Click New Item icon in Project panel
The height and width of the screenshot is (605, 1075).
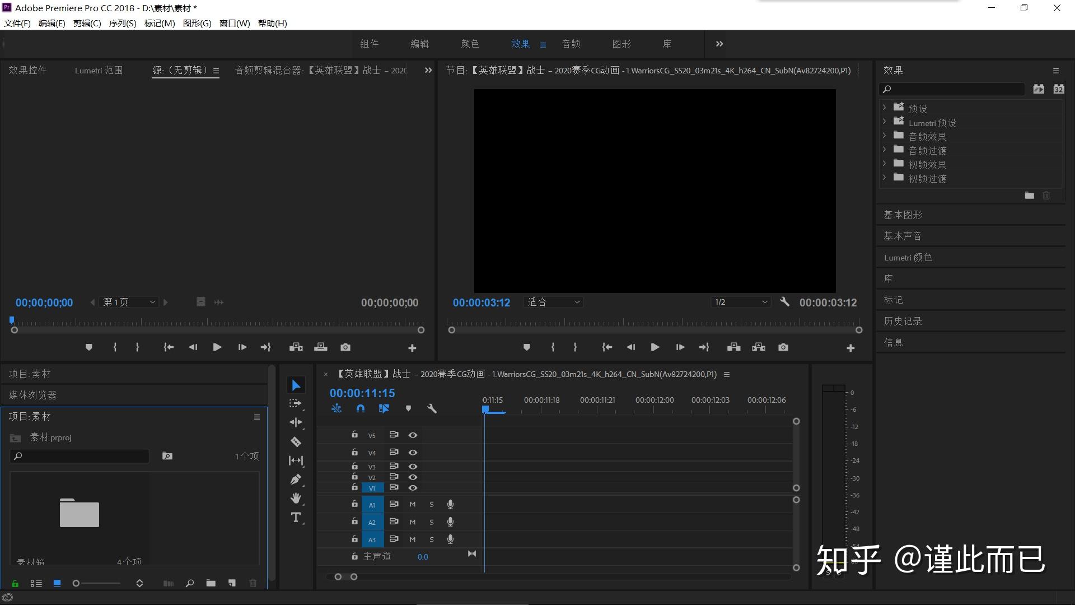coord(232,583)
